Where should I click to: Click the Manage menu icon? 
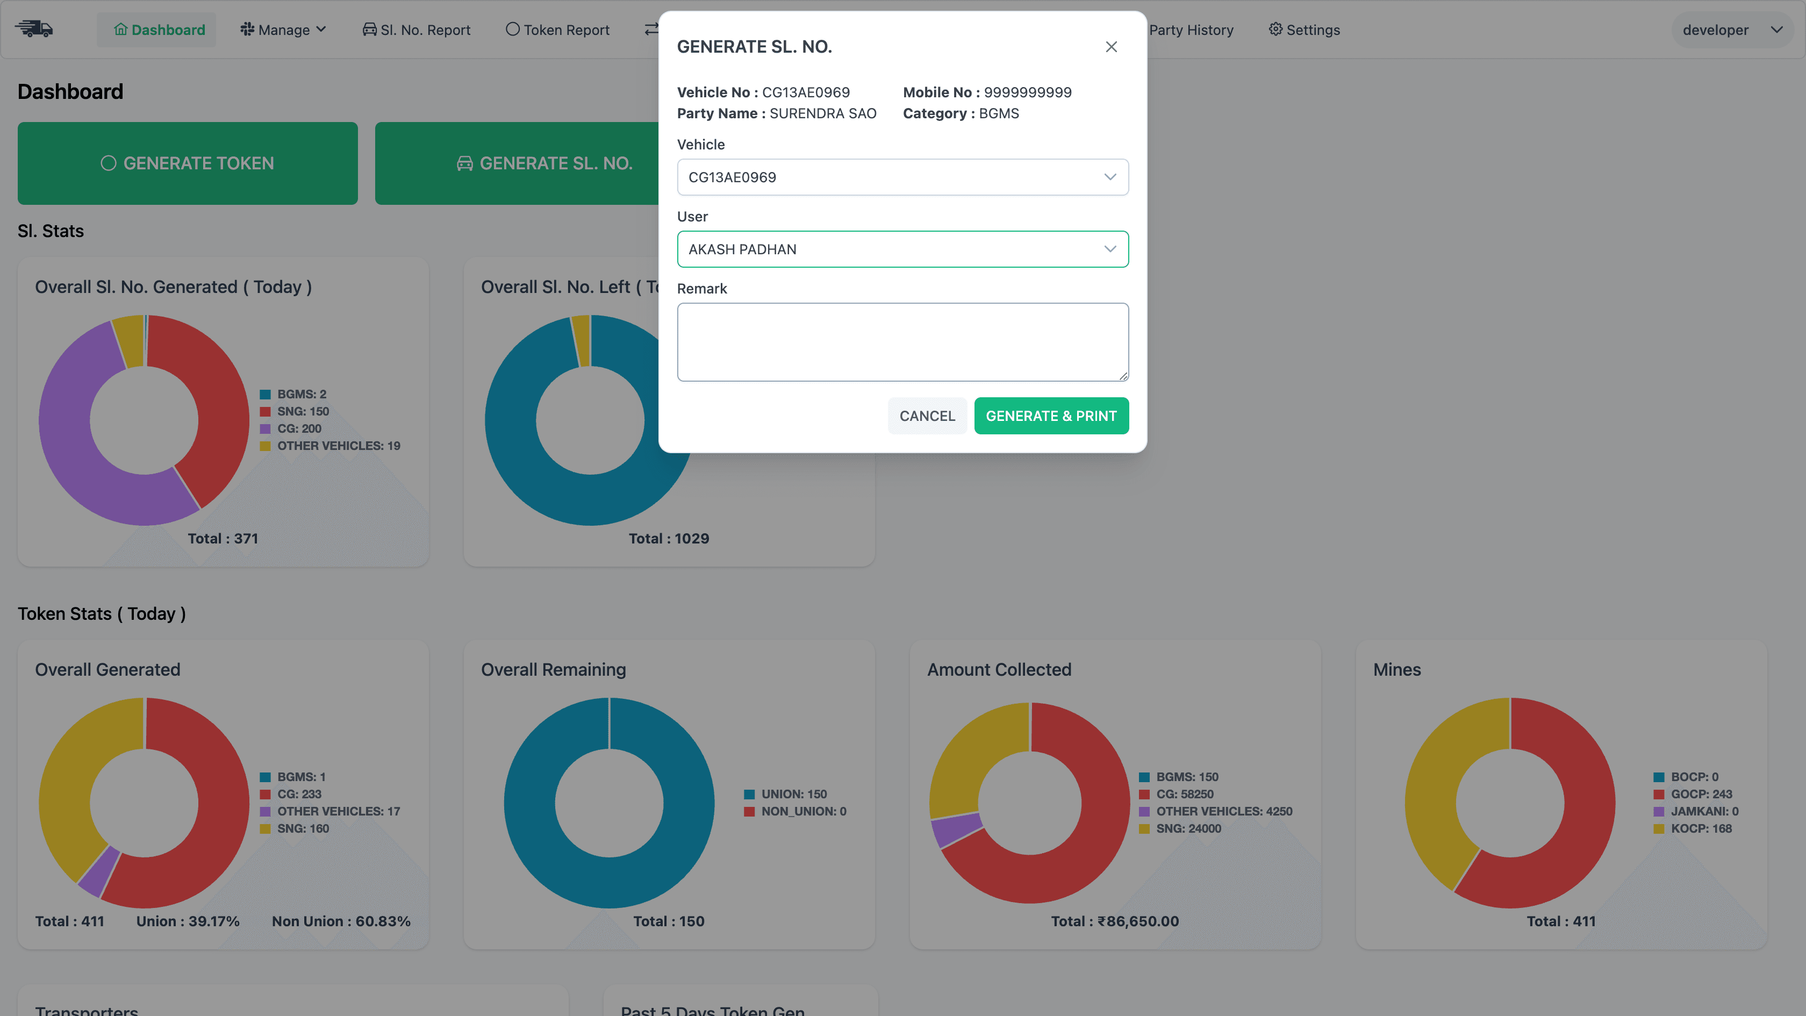247,30
